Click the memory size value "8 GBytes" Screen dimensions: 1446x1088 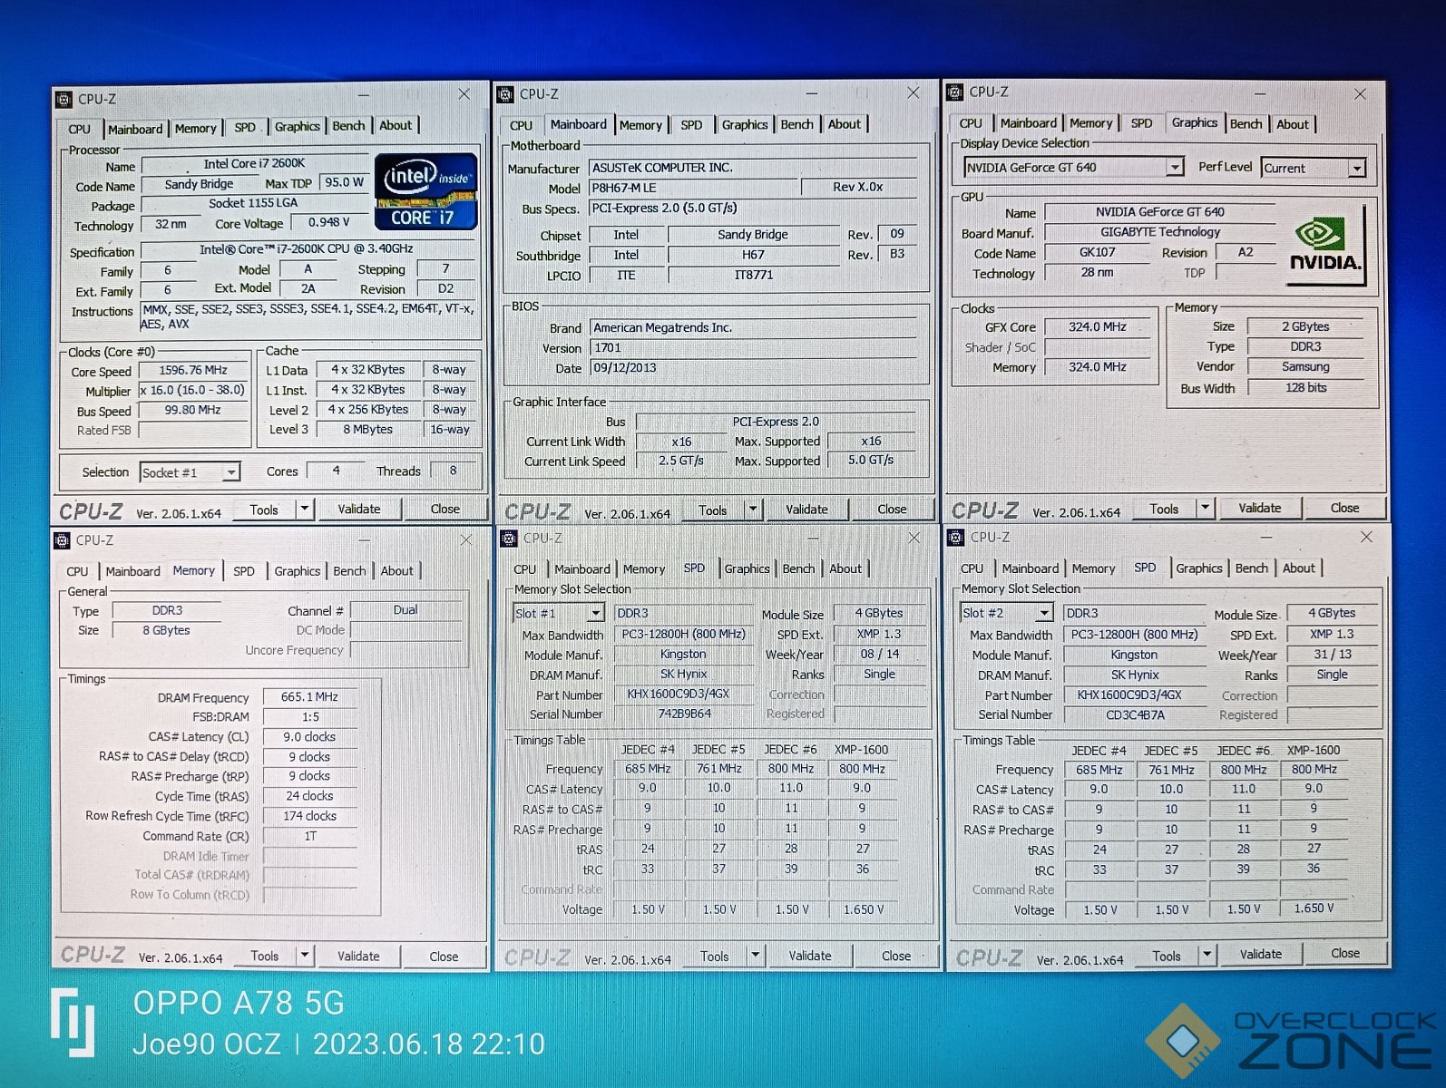166,630
